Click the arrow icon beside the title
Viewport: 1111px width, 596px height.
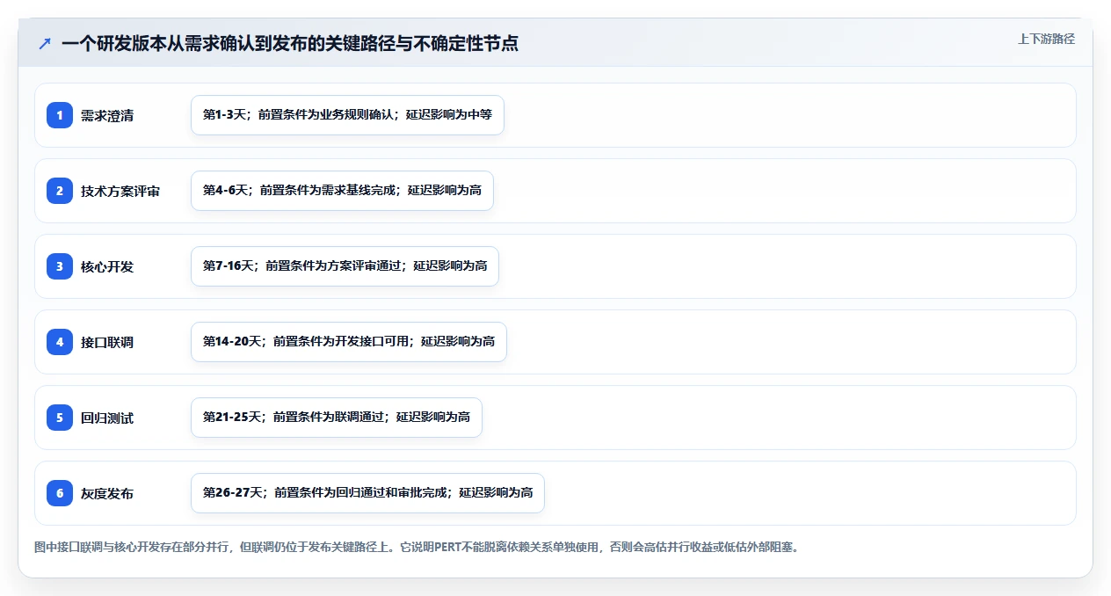(45, 44)
